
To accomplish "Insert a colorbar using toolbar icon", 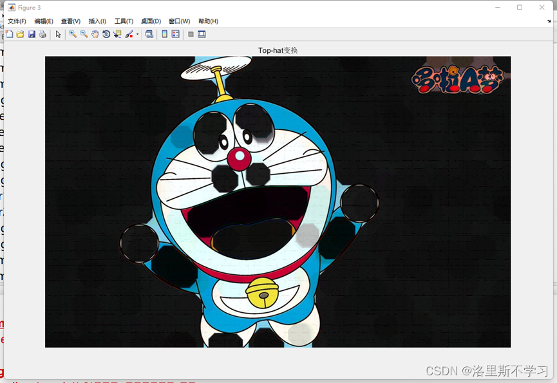I will point(164,34).
